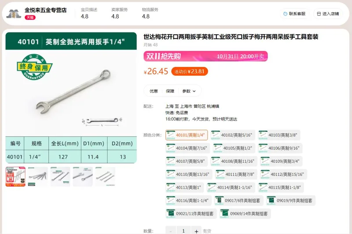Choose the 09017/6件英制组套 set
This screenshot has height=234, width=352.
point(238,200)
